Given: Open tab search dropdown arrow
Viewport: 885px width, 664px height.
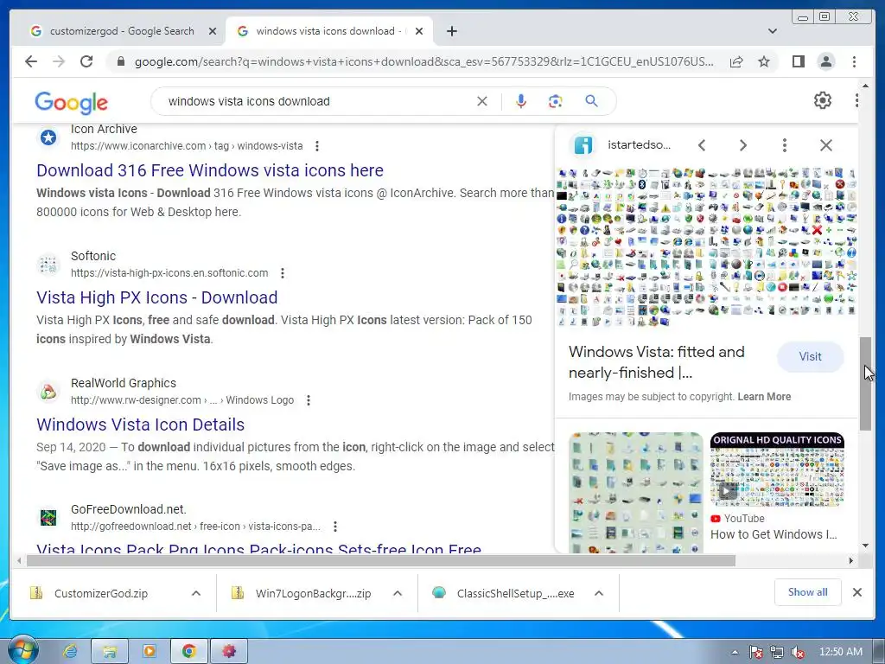Looking at the screenshot, I should pos(773,31).
